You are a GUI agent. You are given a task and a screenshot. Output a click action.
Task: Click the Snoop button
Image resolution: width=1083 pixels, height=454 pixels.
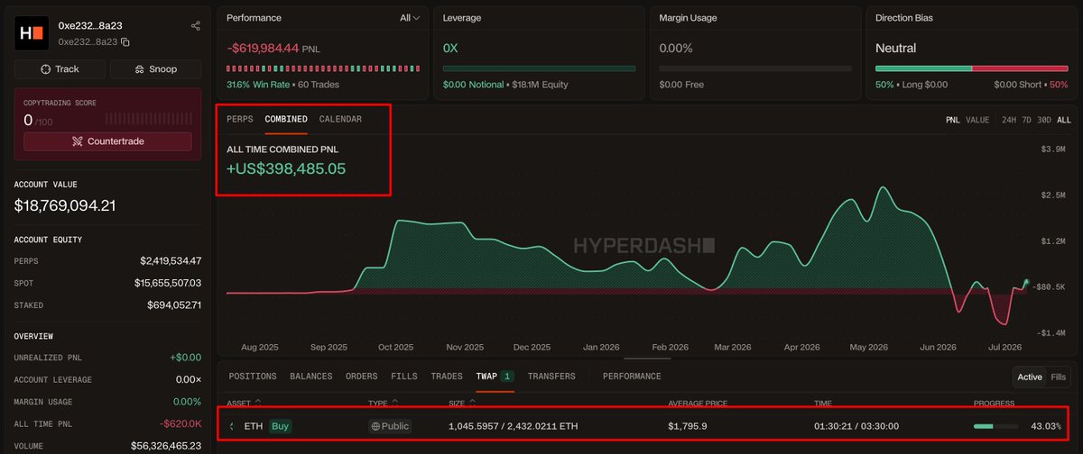(155, 69)
